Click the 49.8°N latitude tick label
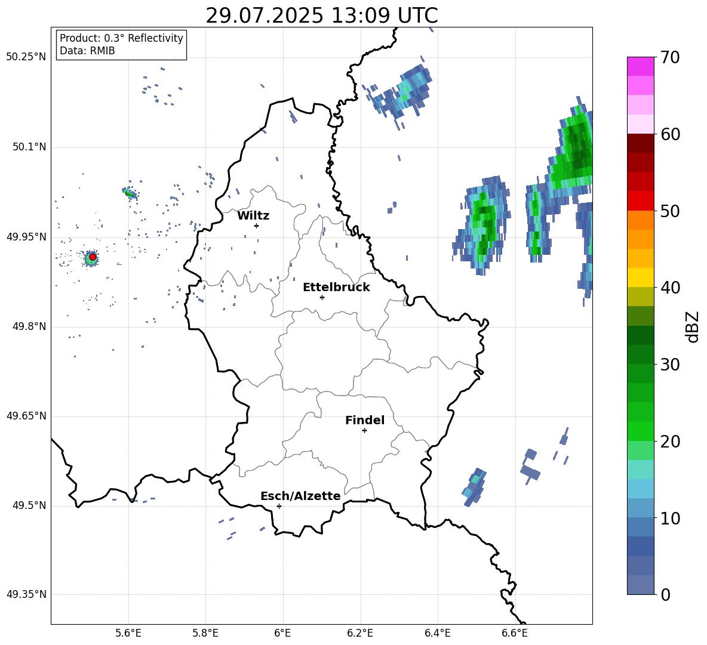This screenshot has height=645, width=707. click(29, 326)
